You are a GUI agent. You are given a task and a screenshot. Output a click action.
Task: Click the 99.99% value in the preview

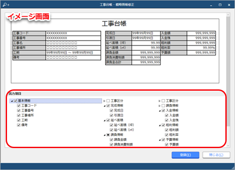coord(209,48)
